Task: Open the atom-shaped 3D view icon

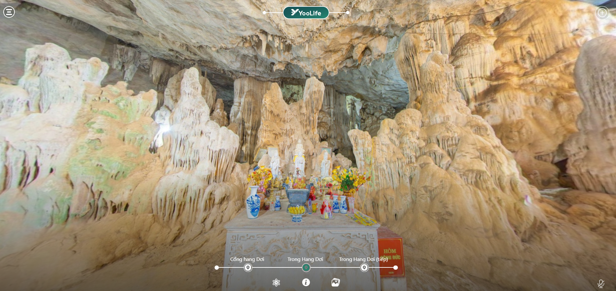Action: 276,283
